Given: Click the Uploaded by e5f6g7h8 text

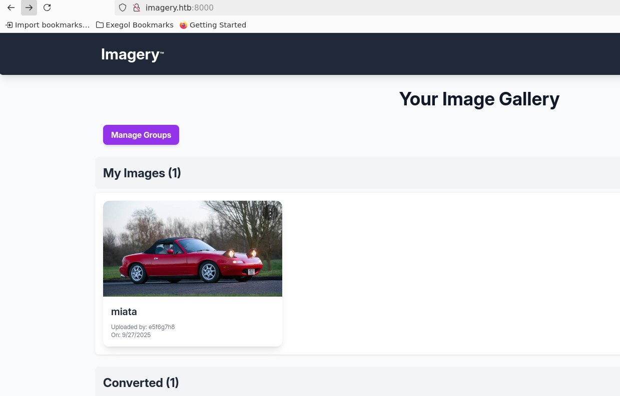Looking at the screenshot, I should point(143,327).
